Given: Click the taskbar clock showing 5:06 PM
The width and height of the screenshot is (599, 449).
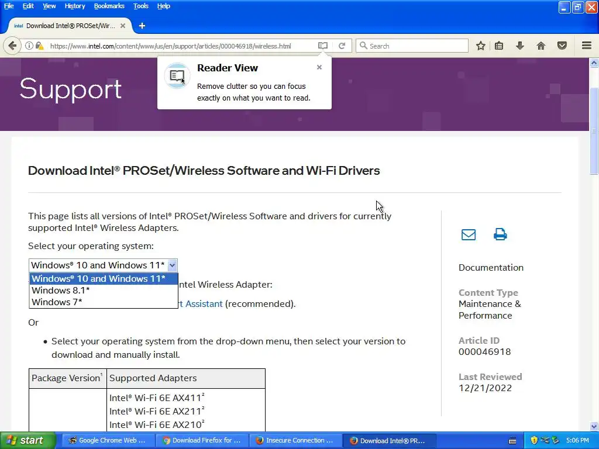Looking at the screenshot, I should click(577, 440).
